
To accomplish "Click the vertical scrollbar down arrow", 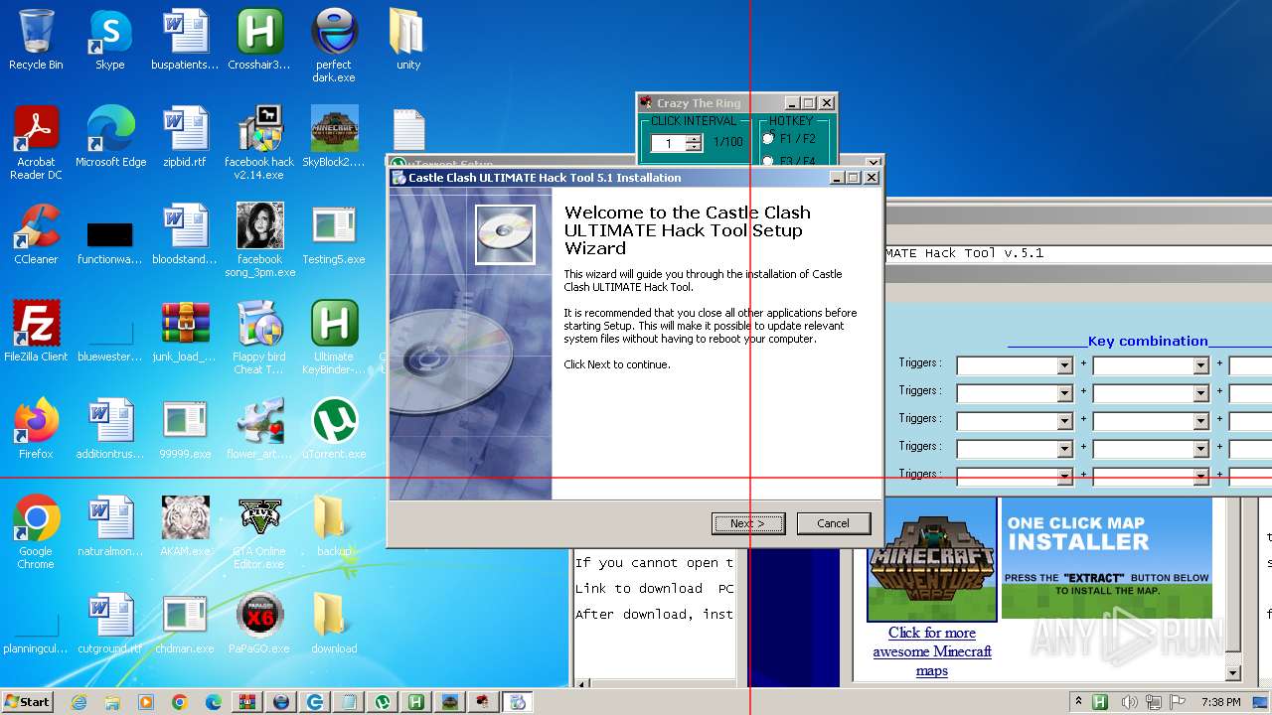I will pyautogui.click(x=1233, y=673).
